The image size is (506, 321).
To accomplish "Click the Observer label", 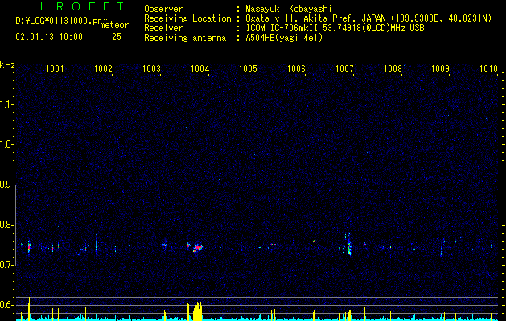I will 163,9.
